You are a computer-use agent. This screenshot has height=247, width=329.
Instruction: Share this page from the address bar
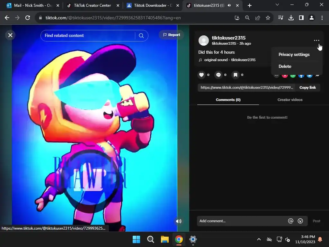258,18
